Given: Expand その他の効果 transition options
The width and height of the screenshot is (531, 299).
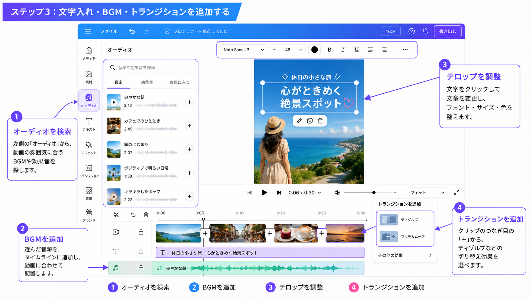Looking at the screenshot, I should pyautogui.click(x=405, y=255).
